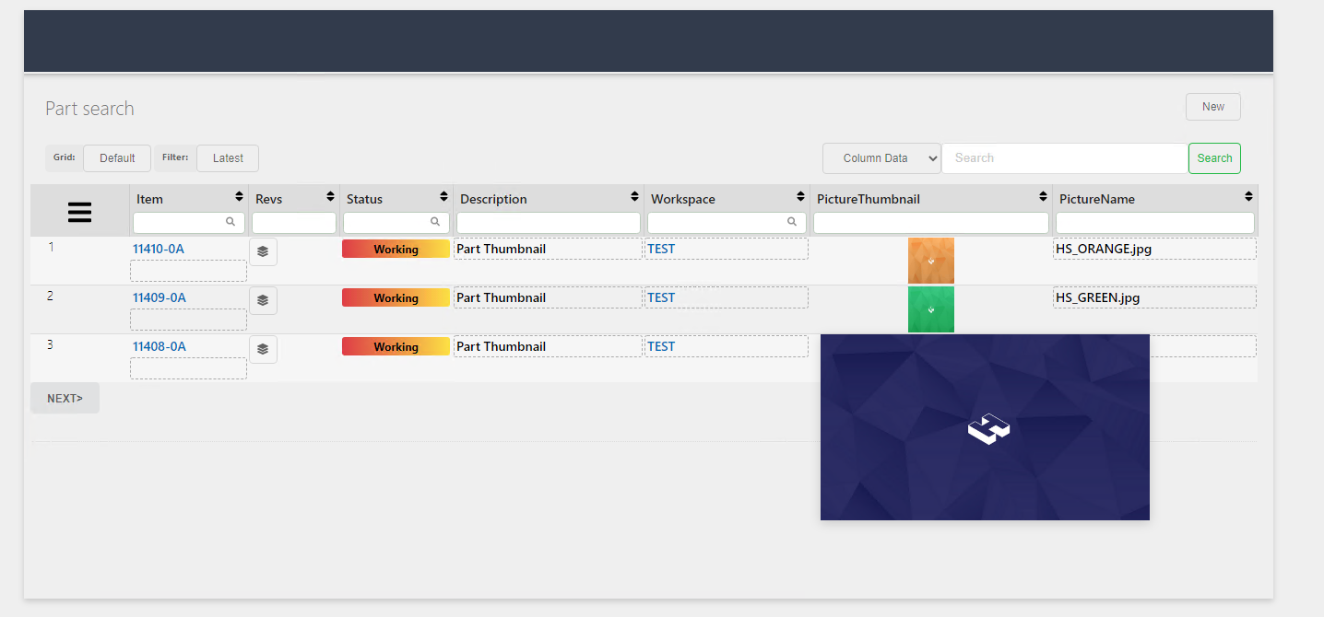Focus the Workspace column filter field
Viewport: 1324px width, 617px height.
[727, 223]
